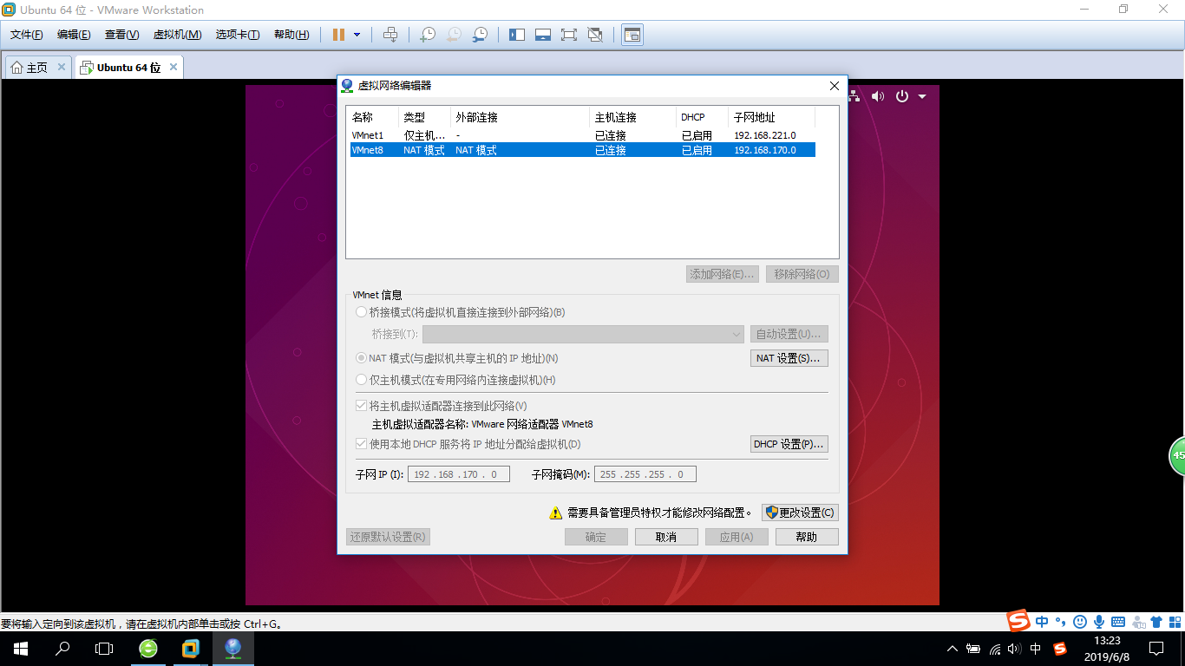Click the VMware Workstation taskbar icon

[x=191, y=649]
